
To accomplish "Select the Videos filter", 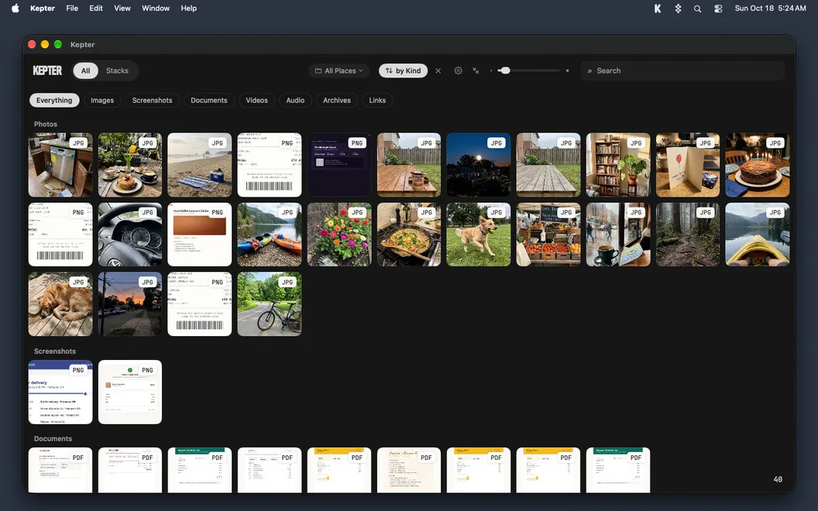I will [256, 100].
